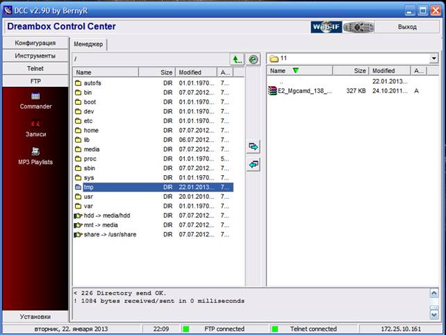
Task: Select the FTP section
Action: [35, 81]
